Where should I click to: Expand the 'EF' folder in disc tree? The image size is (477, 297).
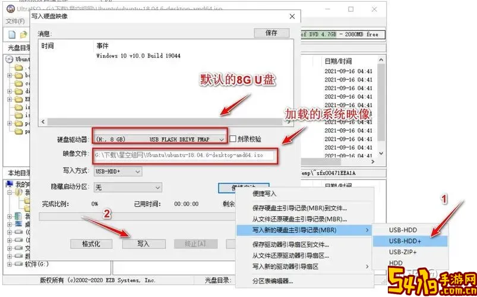pyautogui.click(x=10, y=99)
